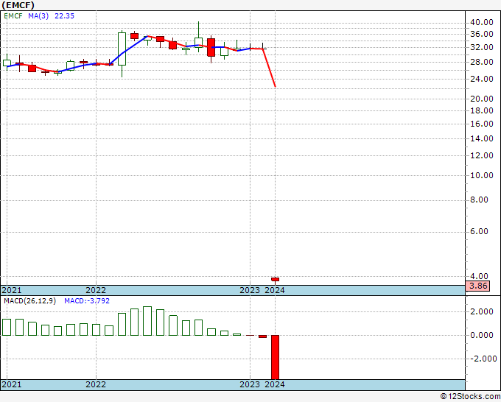Click 2022 on the price chart timeline

tap(96, 290)
